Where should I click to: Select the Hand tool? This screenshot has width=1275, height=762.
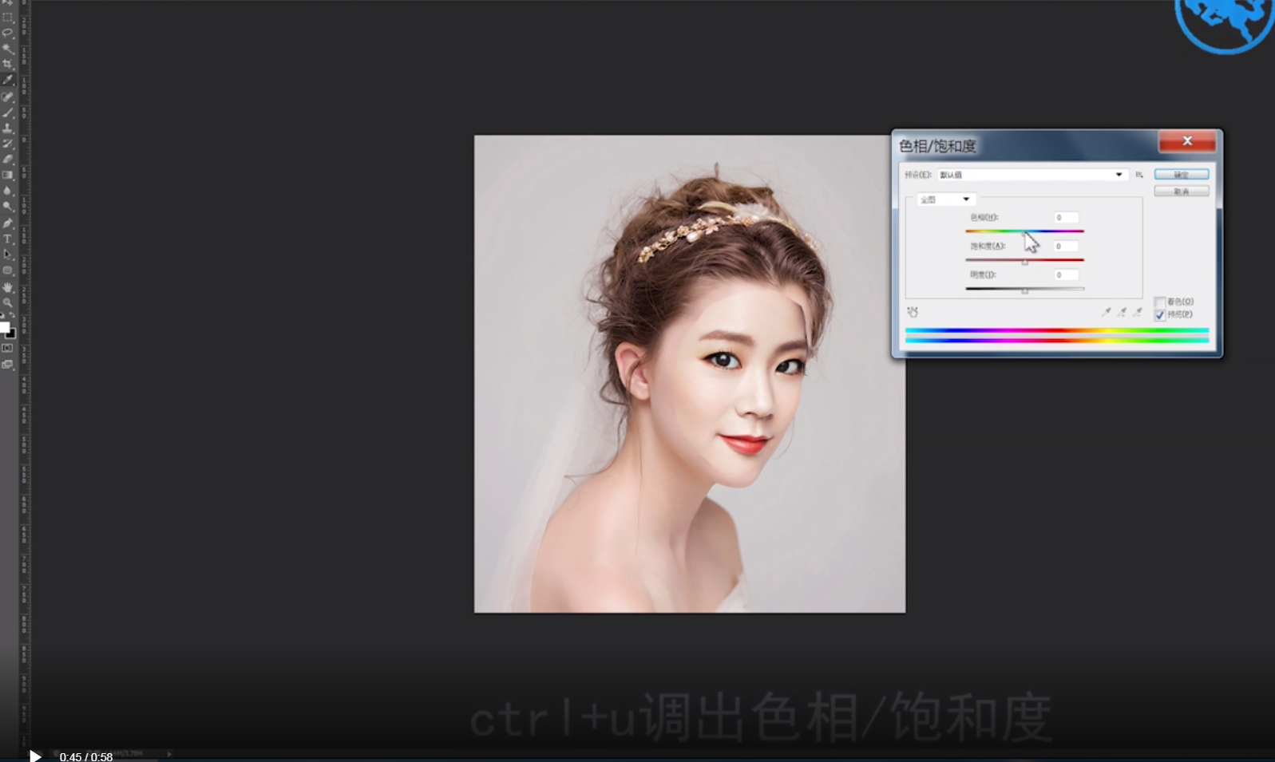(8, 287)
